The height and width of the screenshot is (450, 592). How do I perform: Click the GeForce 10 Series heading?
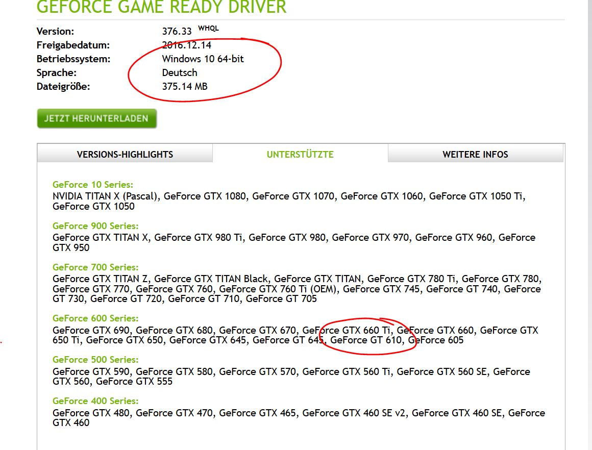coord(93,185)
